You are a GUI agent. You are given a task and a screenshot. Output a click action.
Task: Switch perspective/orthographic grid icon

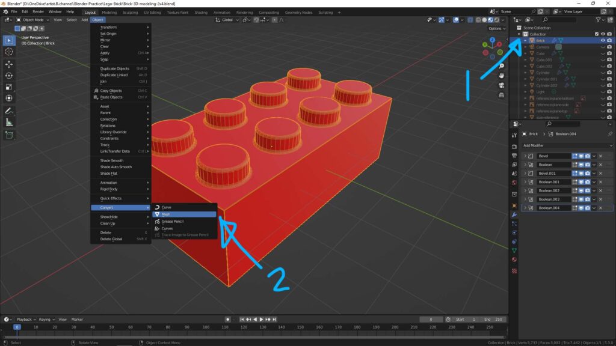tap(501, 95)
